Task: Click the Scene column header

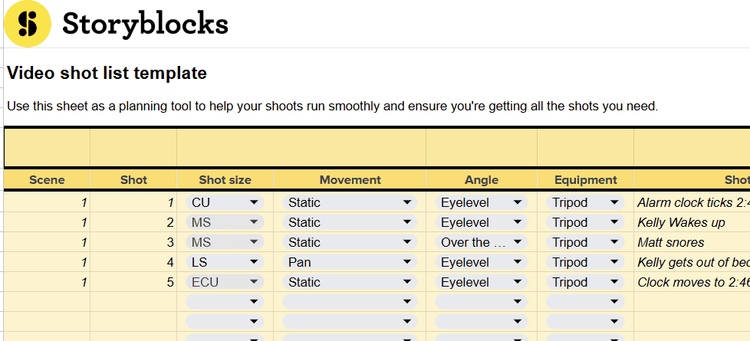Action: pos(47,180)
